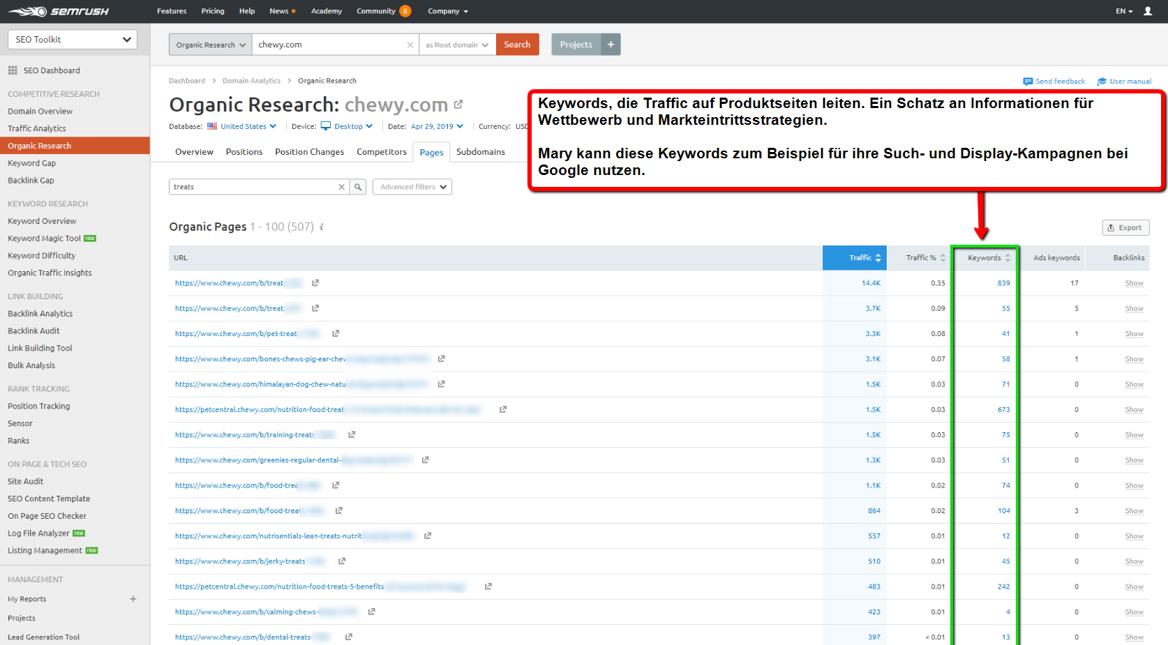Open the Academy menu item
Viewport: 1168px width, 645px height.
(327, 11)
